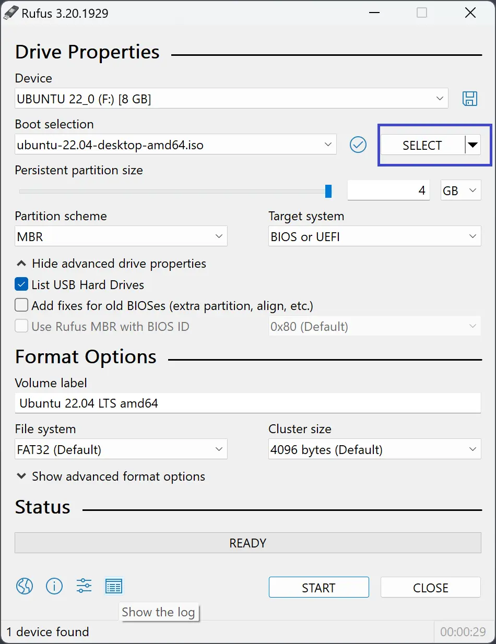496x644 pixels.
Task: Open the Device dropdown list
Action: 231,99
